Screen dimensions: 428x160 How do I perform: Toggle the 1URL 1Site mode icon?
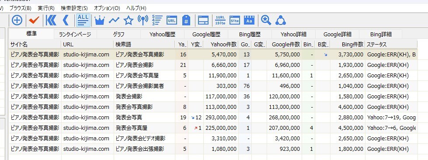pos(220,20)
